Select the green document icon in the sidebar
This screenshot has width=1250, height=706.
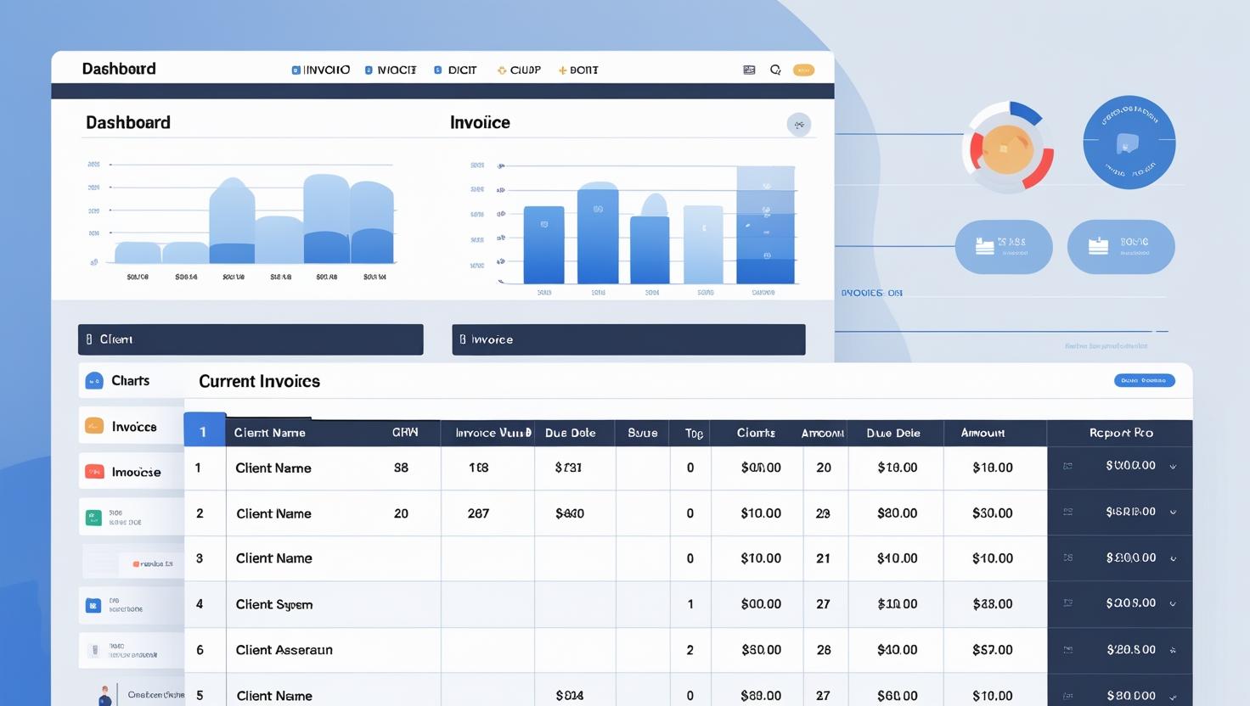[93, 517]
